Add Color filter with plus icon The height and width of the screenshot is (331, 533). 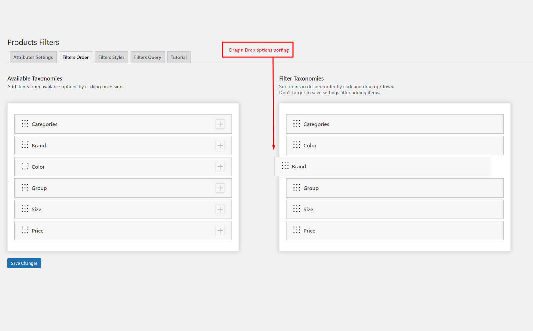pyautogui.click(x=220, y=167)
